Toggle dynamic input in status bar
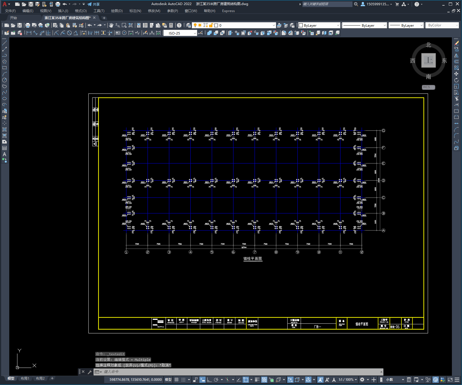The width and height of the screenshot is (462, 385). click(x=202, y=380)
